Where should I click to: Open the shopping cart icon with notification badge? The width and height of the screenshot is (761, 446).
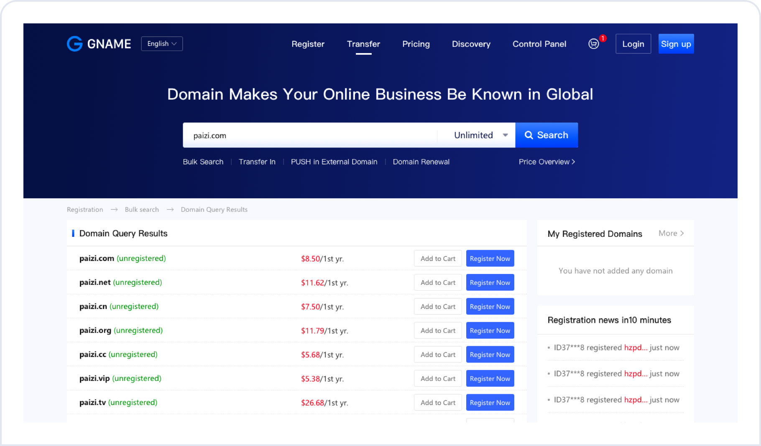(x=594, y=44)
